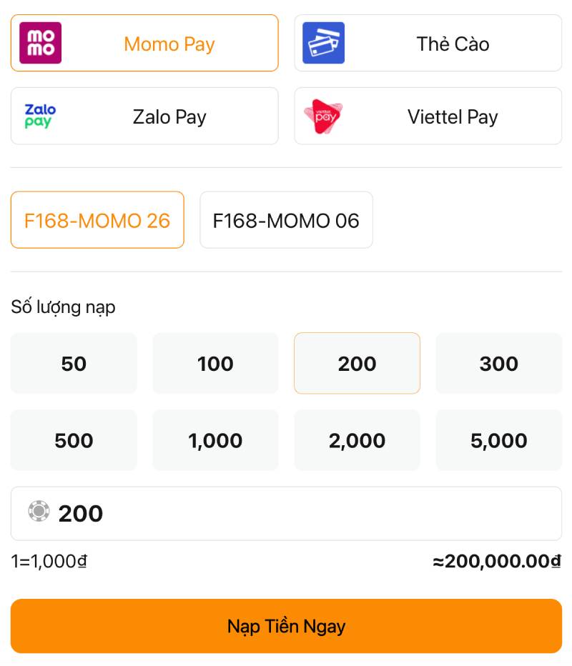Screen dimensions: 572x666
Task: Switch to F168-MOMO 26 channel
Action: [x=97, y=220]
